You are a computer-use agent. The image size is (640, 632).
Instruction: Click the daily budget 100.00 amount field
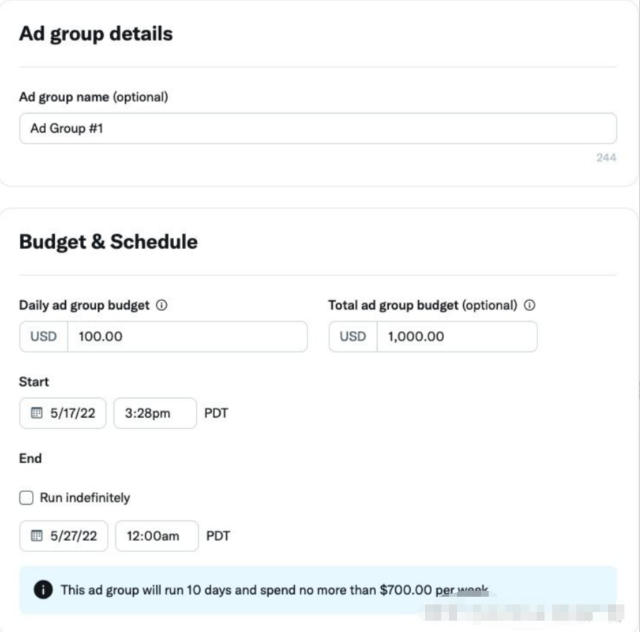coord(187,337)
